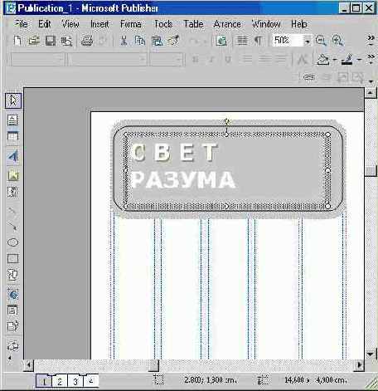Image resolution: width=378 pixels, height=391 pixels.
Task: Choose the Arrow drawing tool
Action: pyautogui.click(x=12, y=226)
